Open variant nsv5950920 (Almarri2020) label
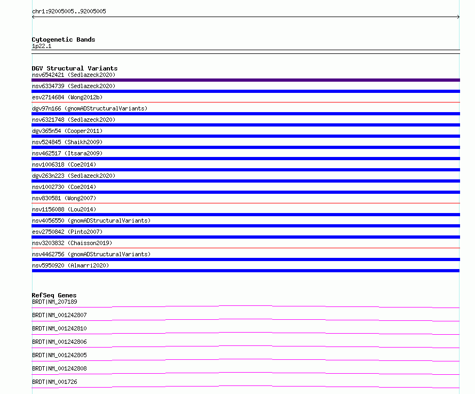This screenshot has width=475, height=394. coord(70,265)
